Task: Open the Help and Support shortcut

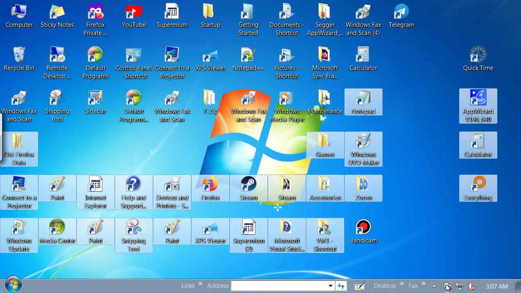Action: click(134, 193)
